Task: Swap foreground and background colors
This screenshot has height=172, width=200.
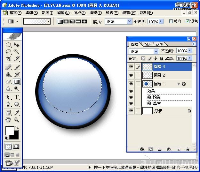Action: point(17,128)
